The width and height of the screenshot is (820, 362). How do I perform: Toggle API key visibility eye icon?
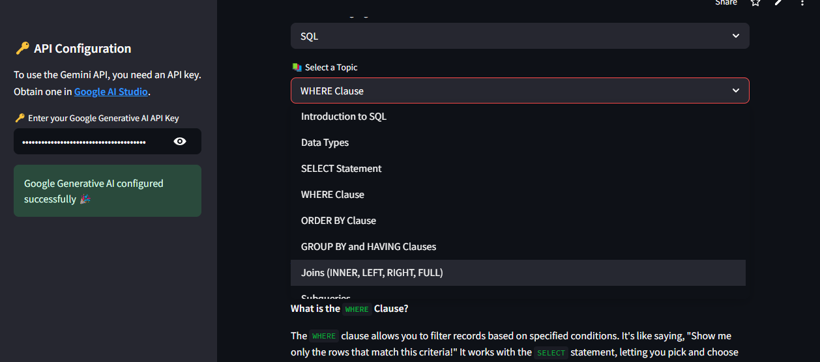point(180,141)
